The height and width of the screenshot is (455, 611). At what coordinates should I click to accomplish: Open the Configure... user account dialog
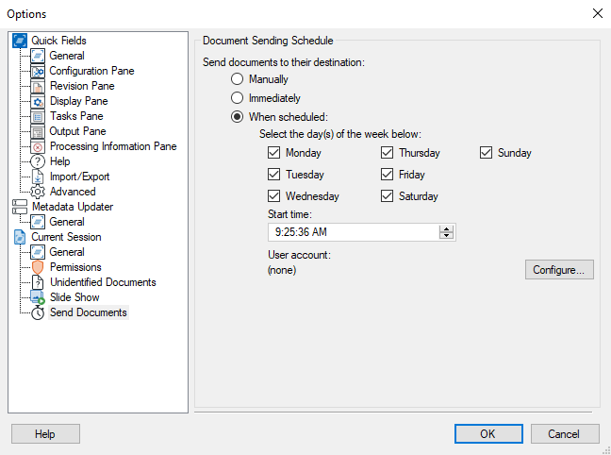559,270
